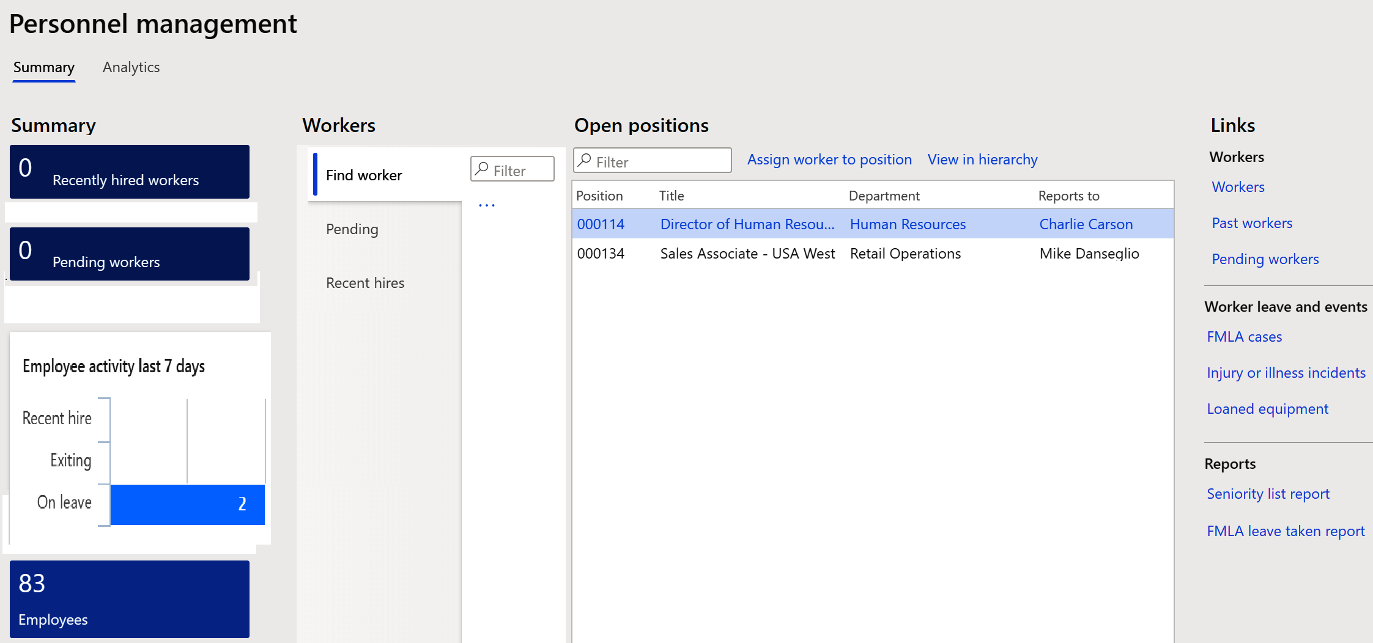Select the Find worker vertical tab
Image resolution: width=1373 pixels, height=643 pixels.
(364, 175)
